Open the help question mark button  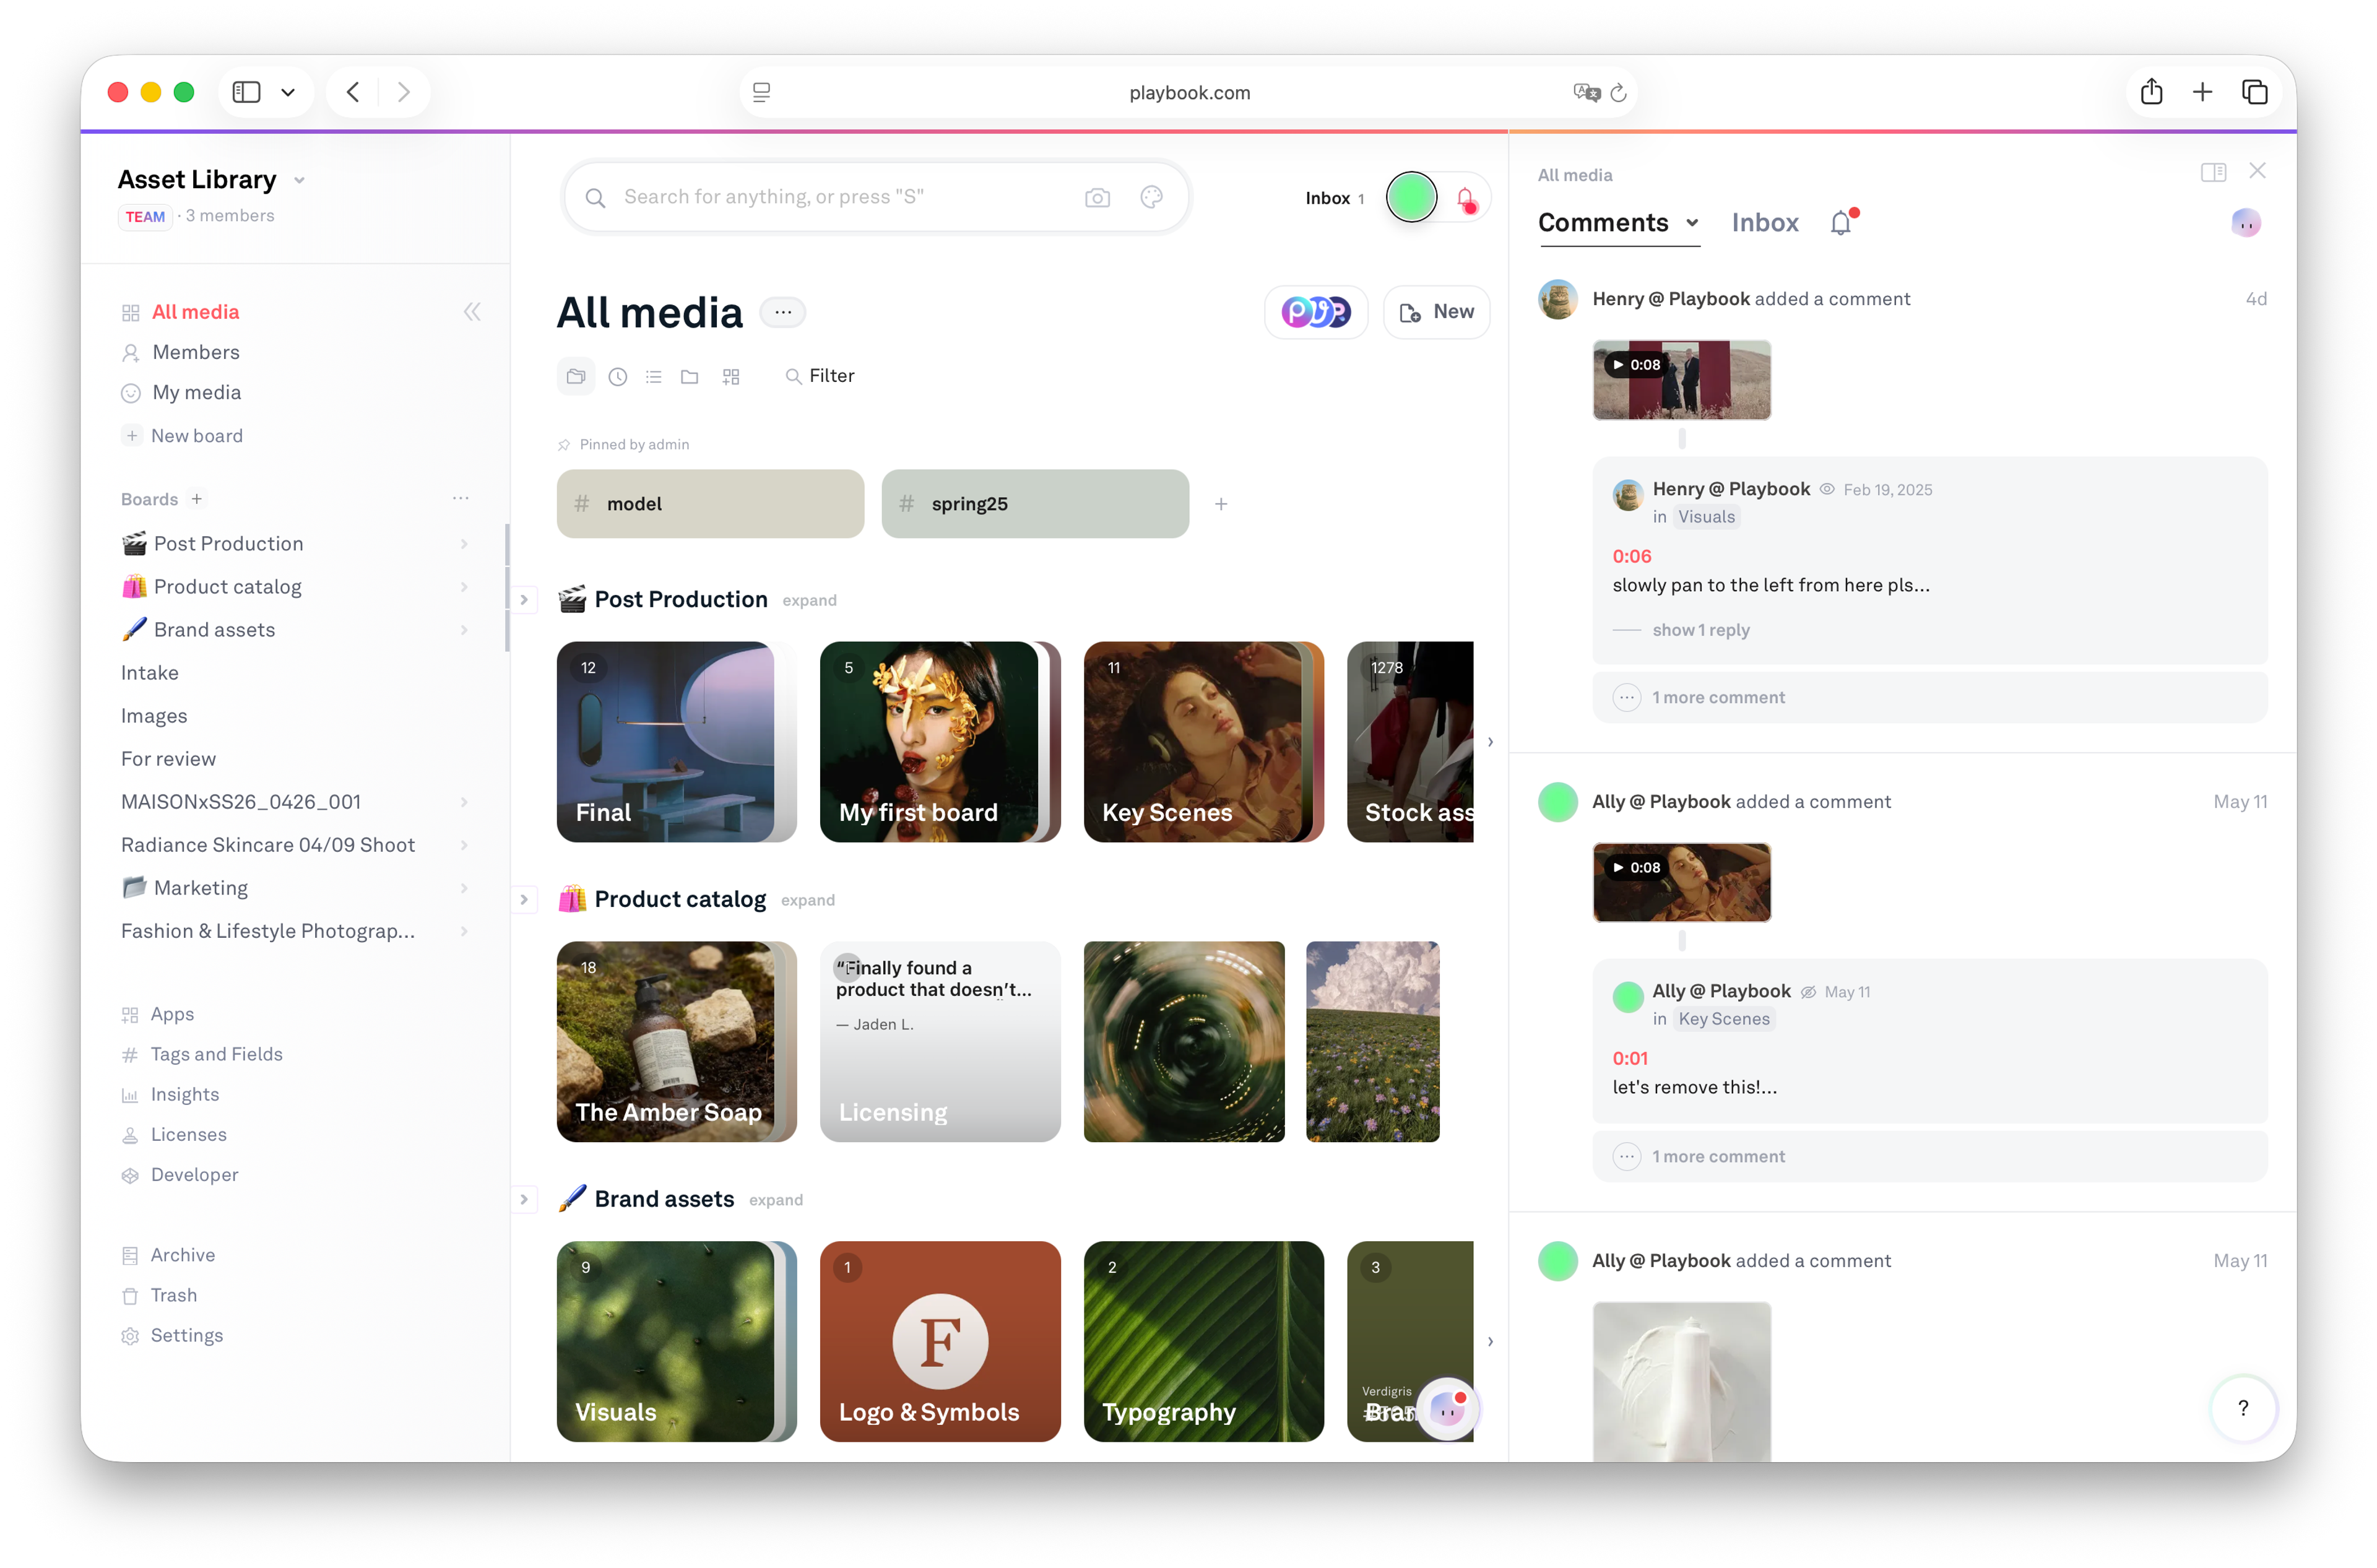click(2243, 1407)
